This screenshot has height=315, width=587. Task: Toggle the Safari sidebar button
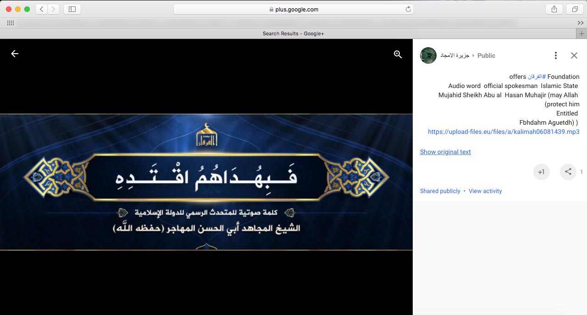click(72, 9)
